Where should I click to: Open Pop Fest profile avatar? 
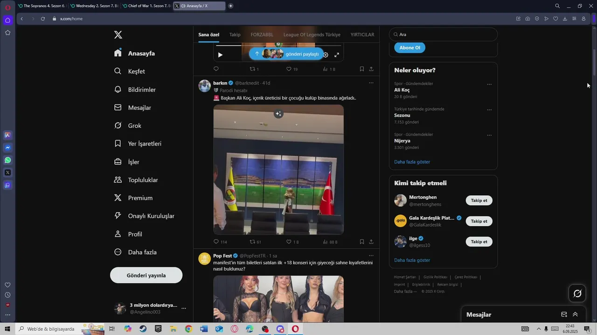pyautogui.click(x=204, y=259)
